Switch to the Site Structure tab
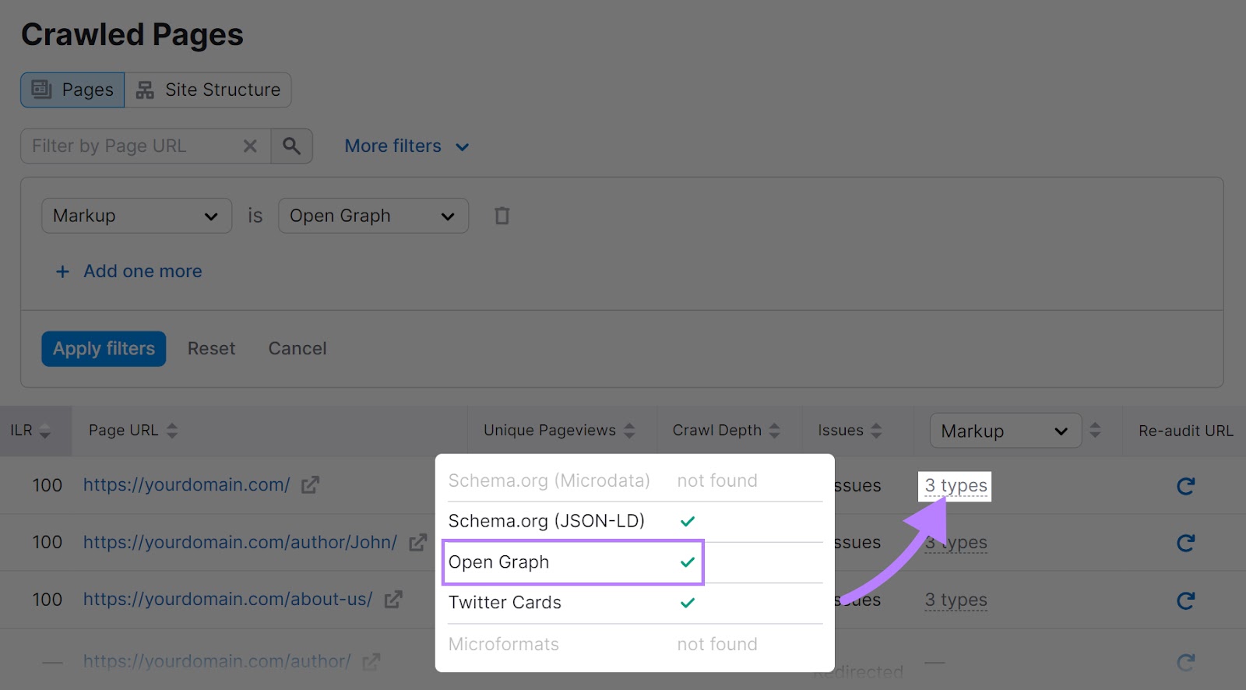1246x690 pixels. tap(222, 90)
